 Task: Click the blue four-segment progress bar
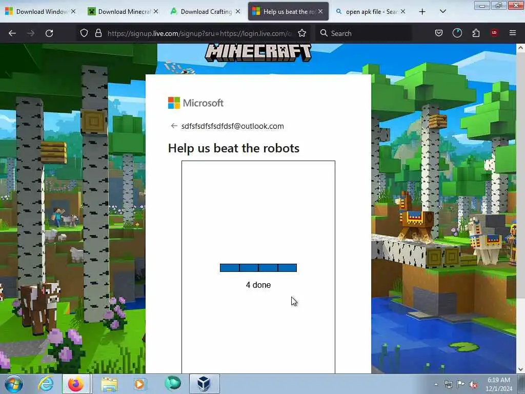(x=258, y=268)
